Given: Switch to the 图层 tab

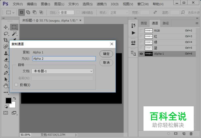Looking at the screenshot, I should pos(144,23).
